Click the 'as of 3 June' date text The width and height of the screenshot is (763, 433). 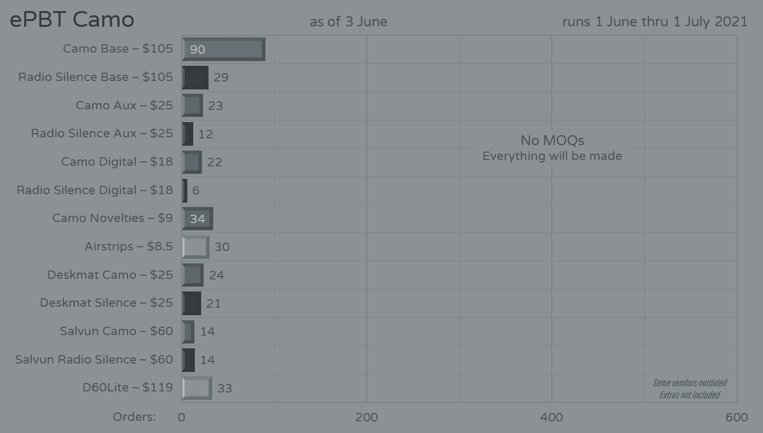[x=348, y=22]
